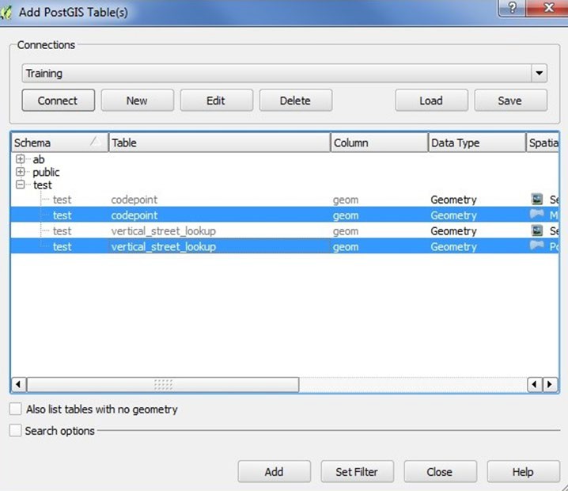Expand the public schema node
The image size is (568, 491).
(x=21, y=172)
